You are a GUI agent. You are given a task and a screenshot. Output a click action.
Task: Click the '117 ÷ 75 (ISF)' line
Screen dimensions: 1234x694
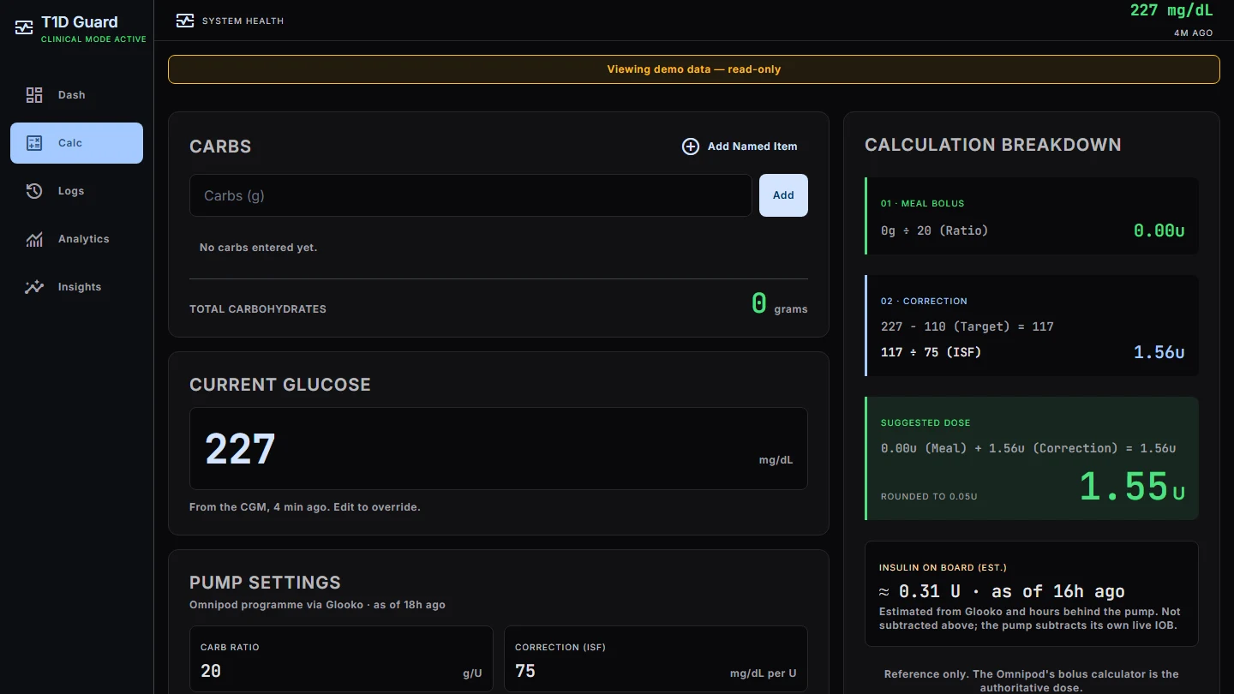[931, 352]
